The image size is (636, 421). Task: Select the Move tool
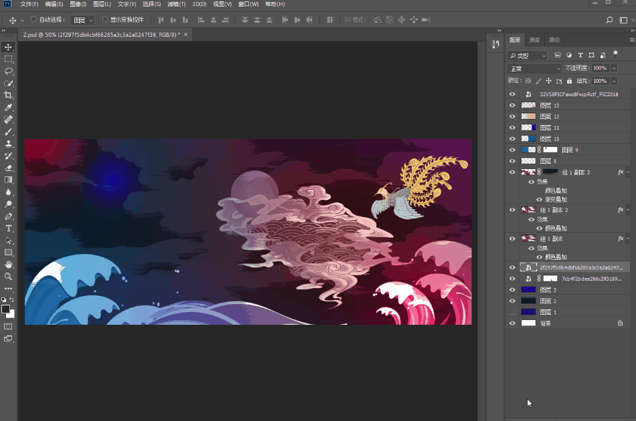click(8, 47)
